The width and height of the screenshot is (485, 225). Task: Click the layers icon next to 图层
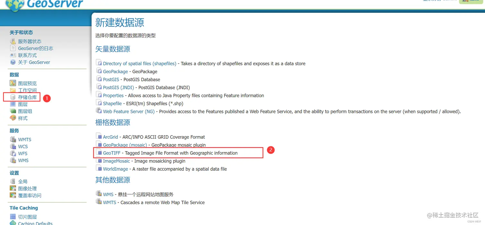pyautogui.click(x=13, y=104)
